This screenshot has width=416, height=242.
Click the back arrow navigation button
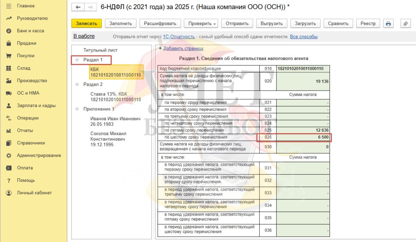tap(78, 7)
